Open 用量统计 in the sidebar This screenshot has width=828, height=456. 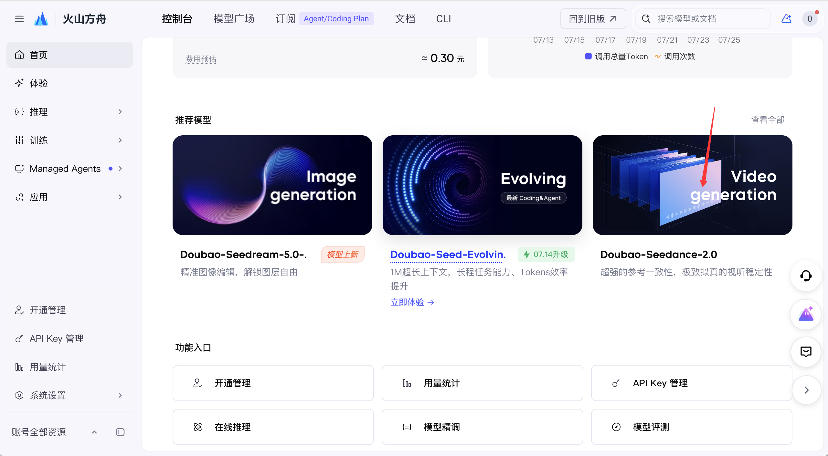pyautogui.click(x=70, y=367)
